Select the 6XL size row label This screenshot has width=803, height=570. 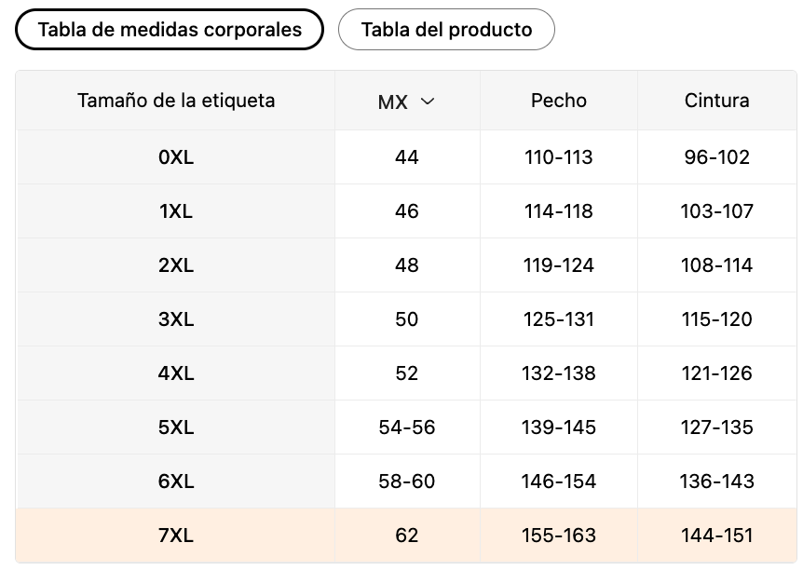click(176, 482)
